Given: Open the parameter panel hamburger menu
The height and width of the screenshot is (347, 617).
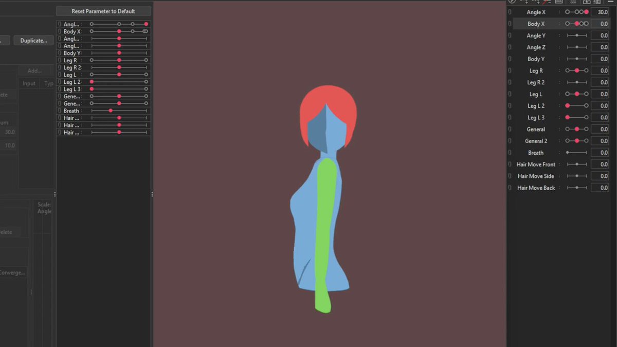Looking at the screenshot, I should [610, 2].
